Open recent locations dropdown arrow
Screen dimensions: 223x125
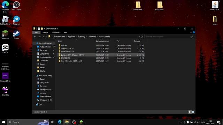43,36
